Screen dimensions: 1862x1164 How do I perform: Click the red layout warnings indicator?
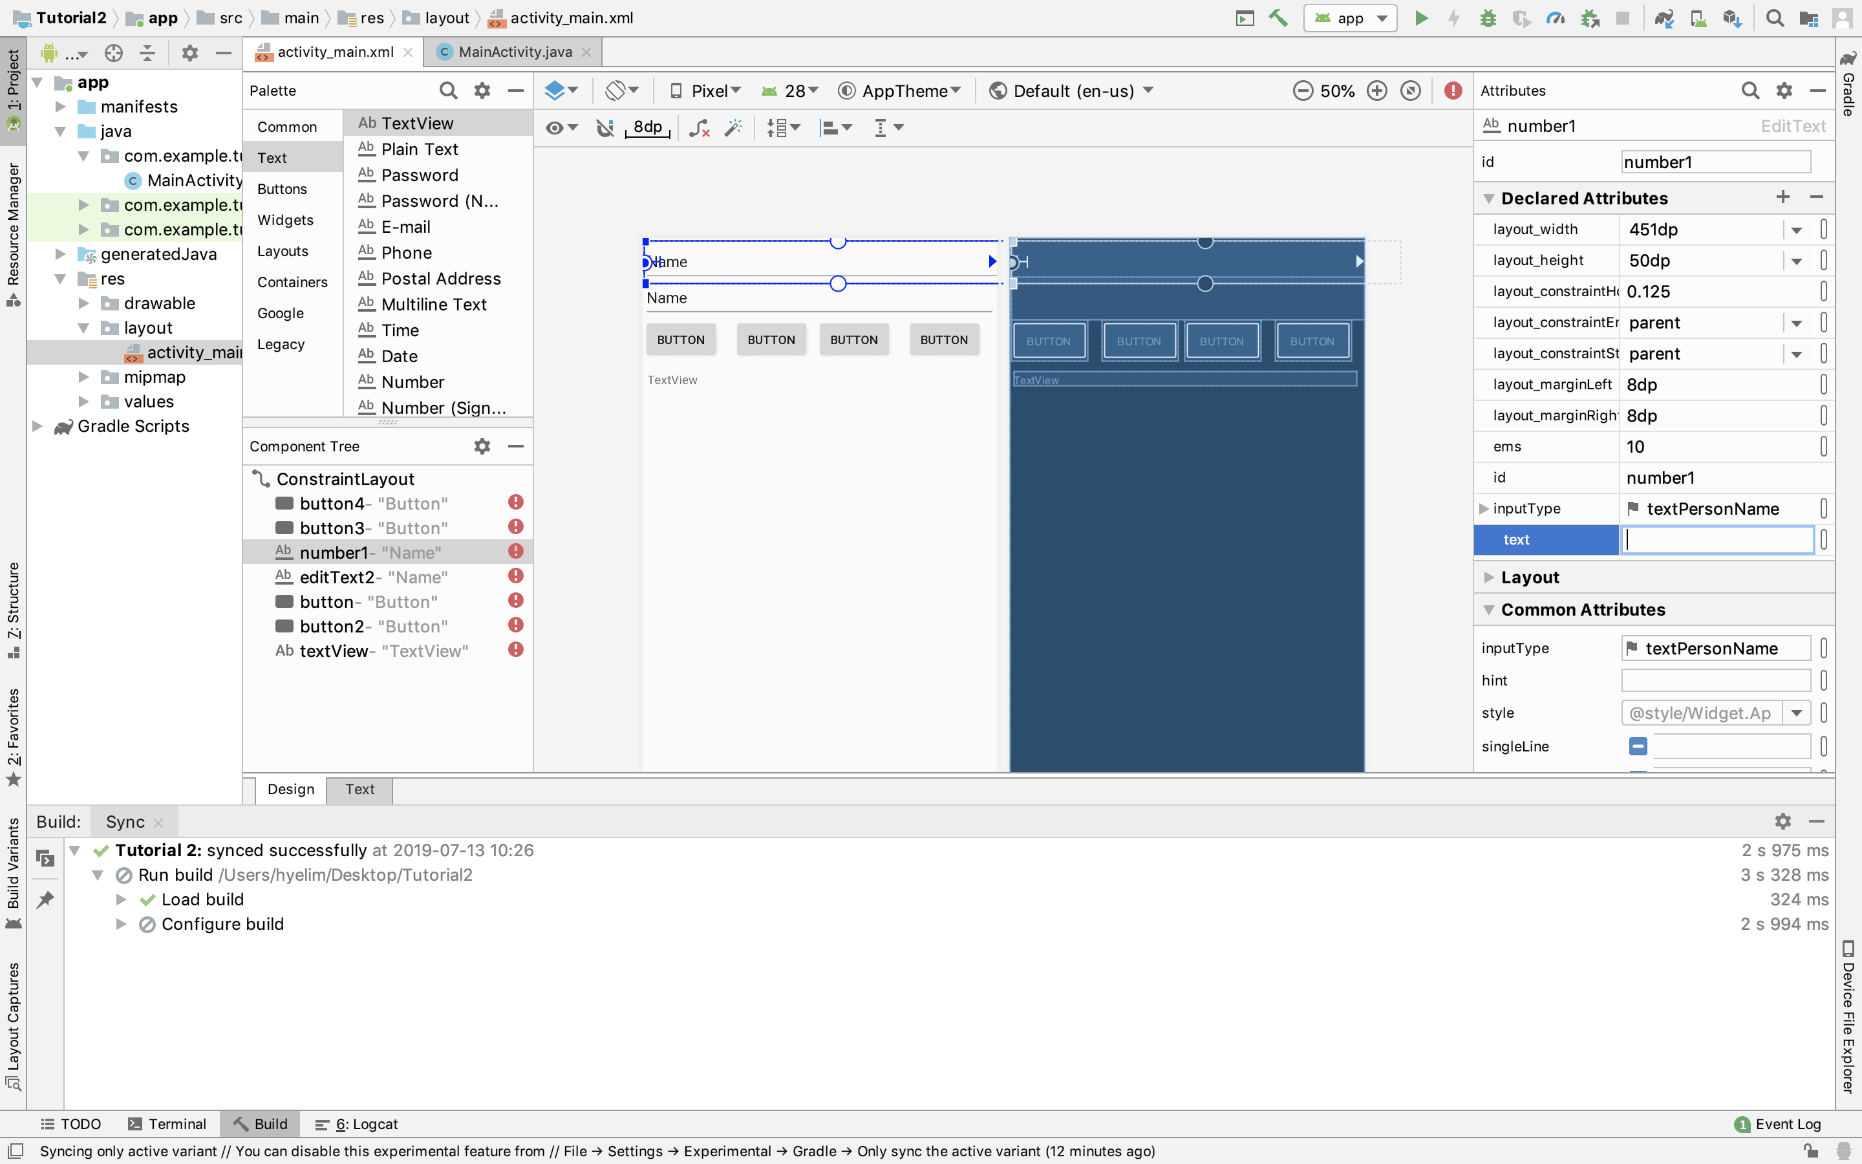[1453, 91]
